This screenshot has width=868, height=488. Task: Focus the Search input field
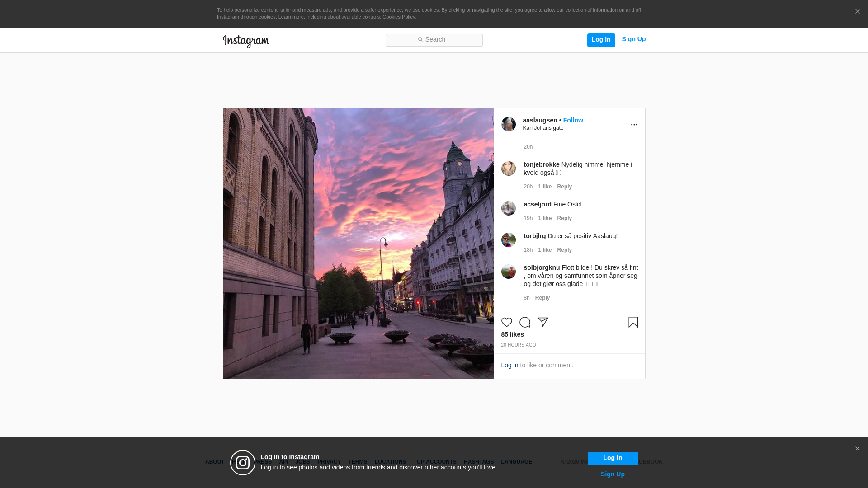434,40
